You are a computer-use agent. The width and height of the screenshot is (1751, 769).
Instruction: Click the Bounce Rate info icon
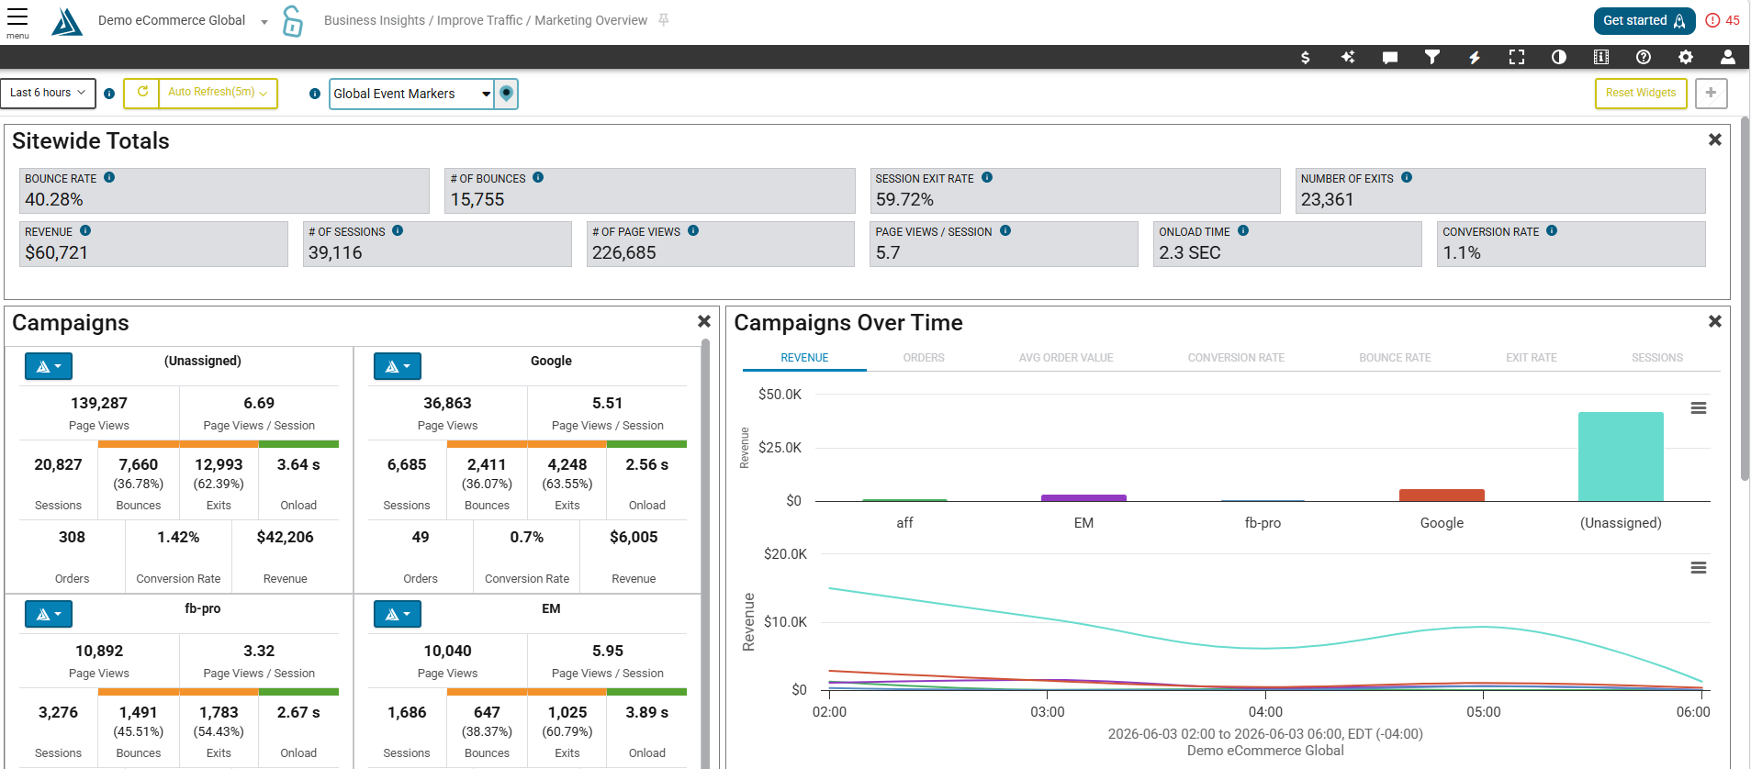coord(109,177)
